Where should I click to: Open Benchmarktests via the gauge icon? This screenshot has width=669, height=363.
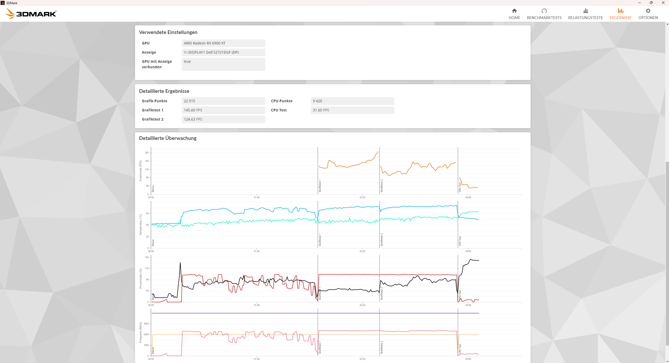(x=544, y=11)
